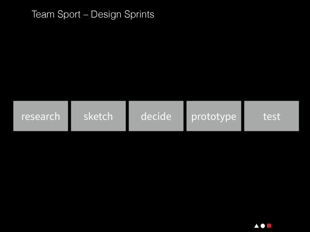The image size is (310, 232).
Task: Select the research step box
Action: 41,116
